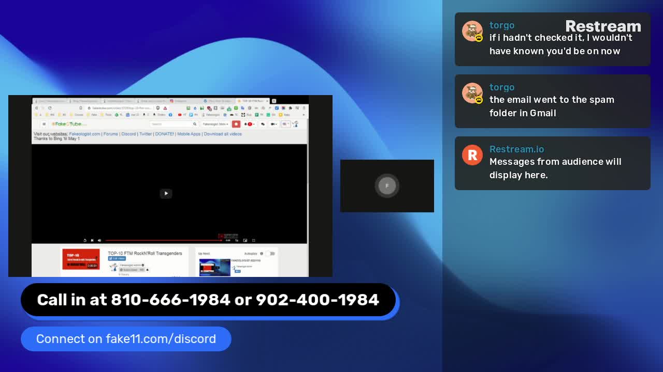The height and width of the screenshot is (372, 663).
Task: Click the red upload button in FakeTube header
Action: 236,124
